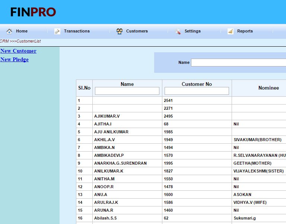This screenshot has width=286, height=224.
Task: Click the Customer No filter box
Action: coord(197,91)
